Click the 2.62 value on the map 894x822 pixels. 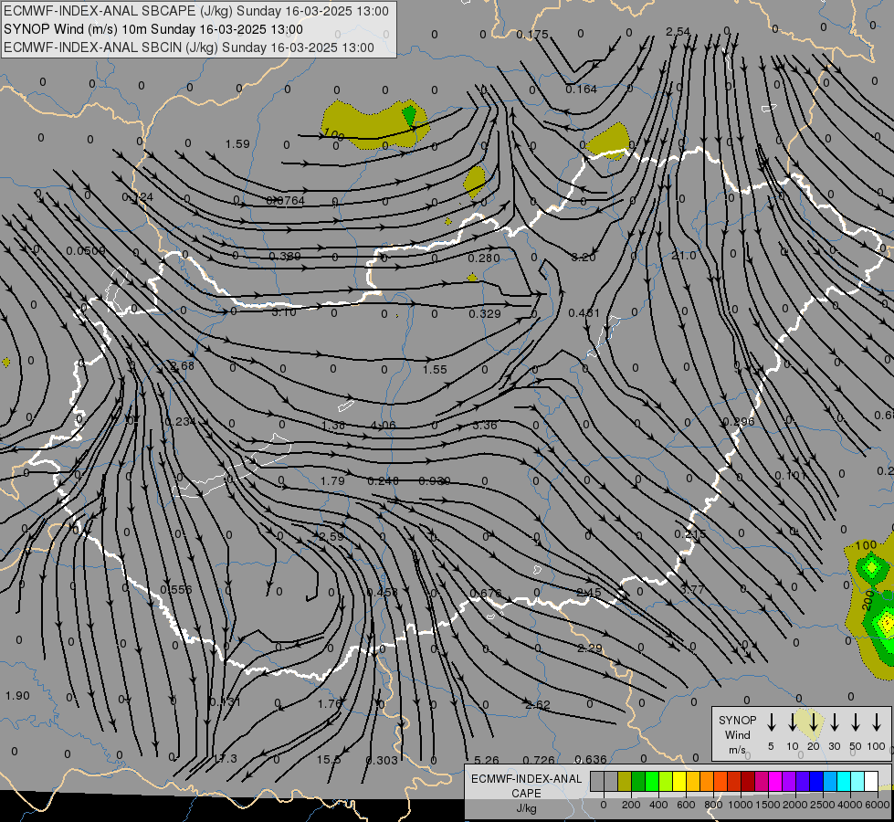pos(538,705)
